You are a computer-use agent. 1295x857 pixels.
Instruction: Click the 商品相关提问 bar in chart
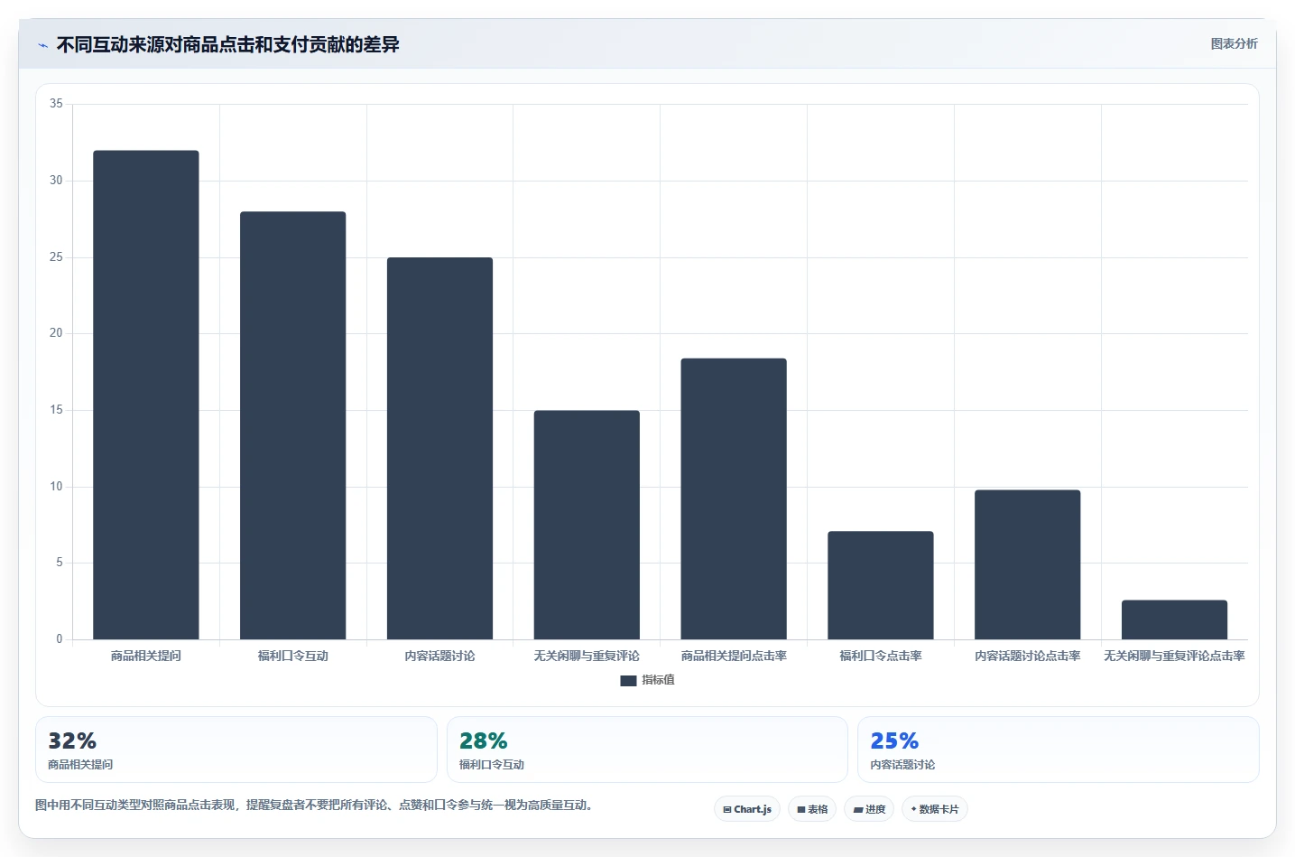[x=146, y=395]
